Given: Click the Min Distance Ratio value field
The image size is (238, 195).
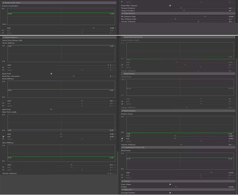Looking at the screenshot, I should click(231, 16).
